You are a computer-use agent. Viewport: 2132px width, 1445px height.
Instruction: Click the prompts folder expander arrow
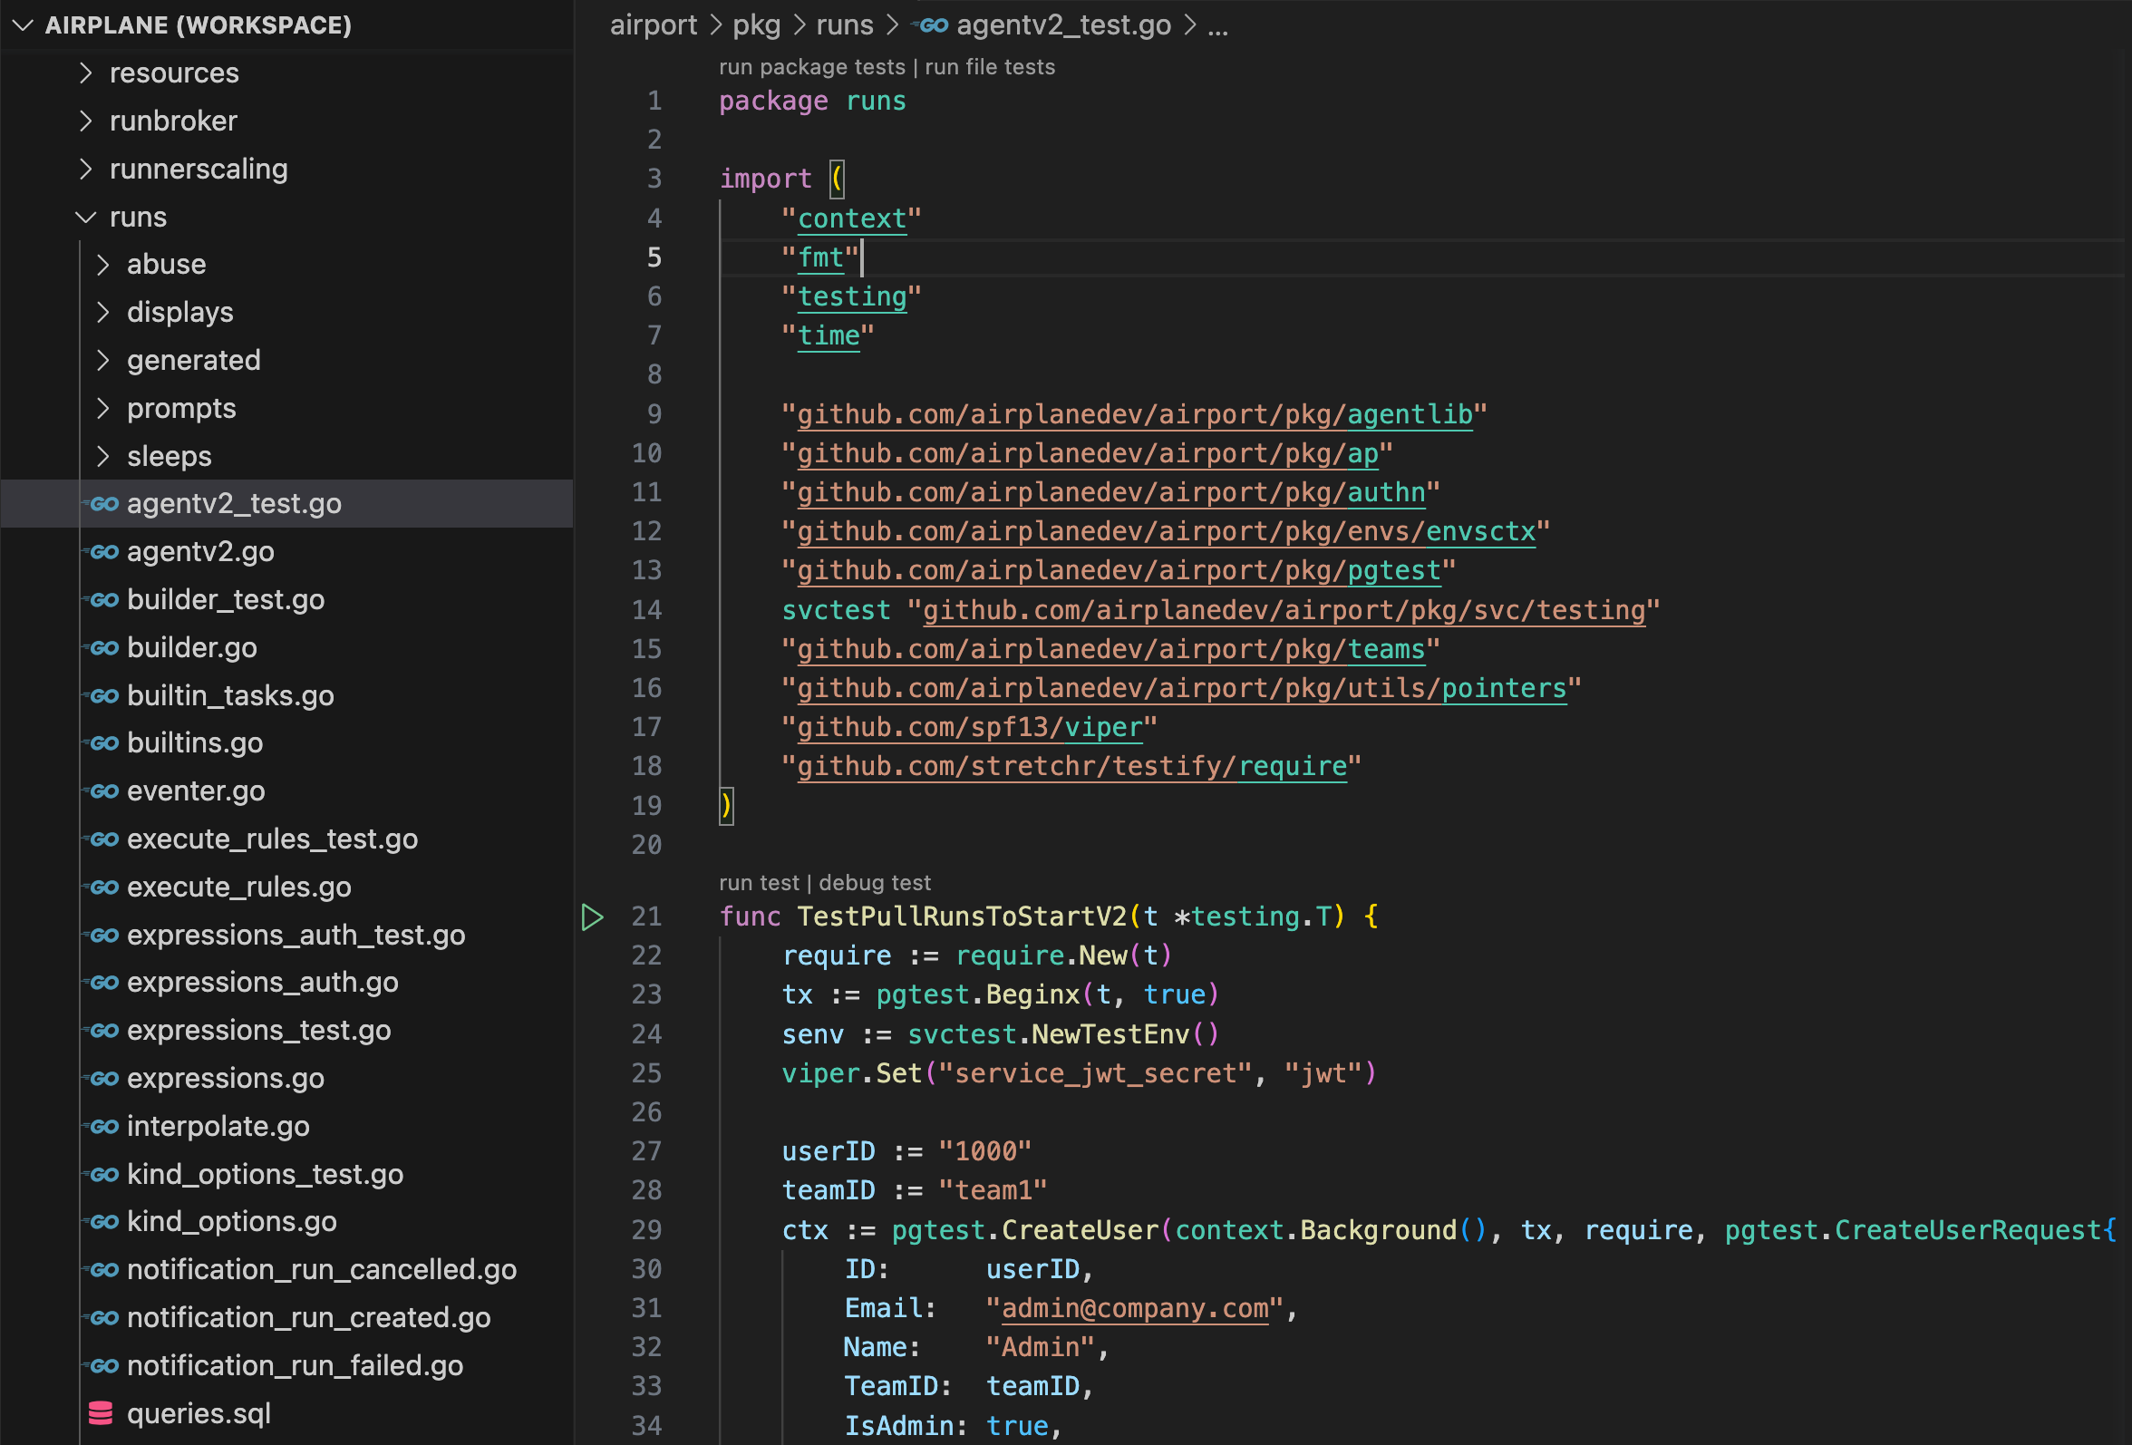coord(100,408)
